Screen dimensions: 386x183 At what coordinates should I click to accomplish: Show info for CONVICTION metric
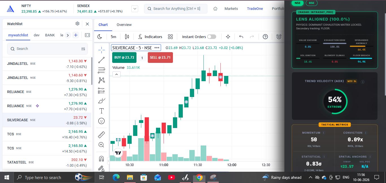click(x=366, y=133)
